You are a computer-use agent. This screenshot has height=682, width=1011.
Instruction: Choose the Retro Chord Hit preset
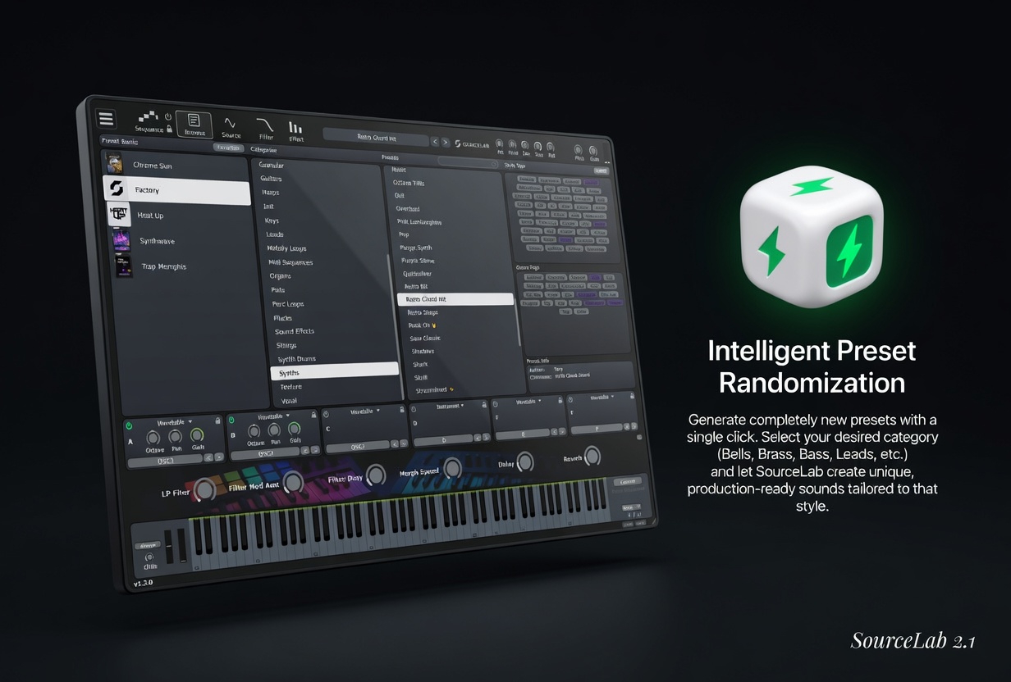(x=455, y=299)
